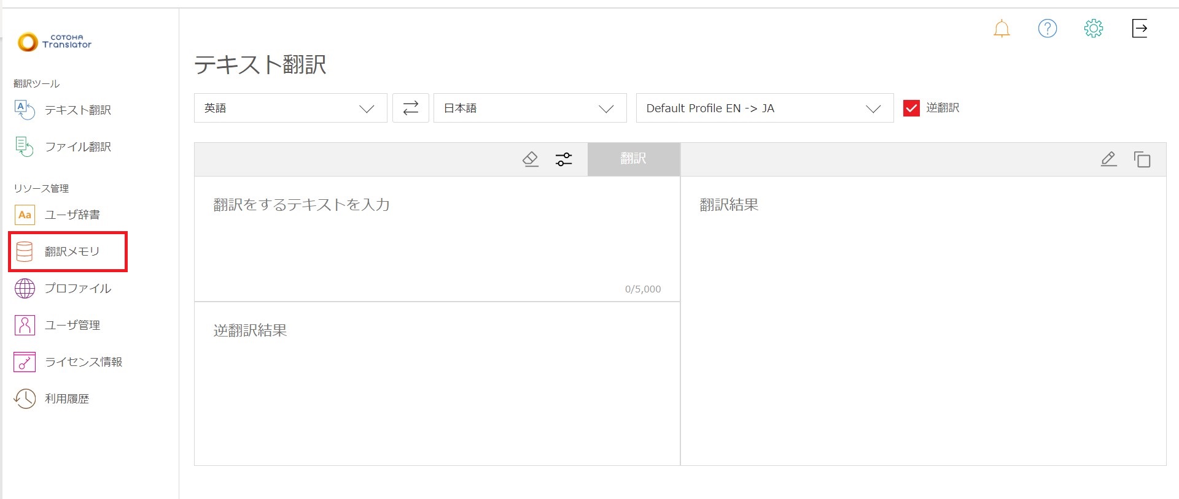Open help via question mark icon
The width and height of the screenshot is (1179, 499).
[1047, 28]
